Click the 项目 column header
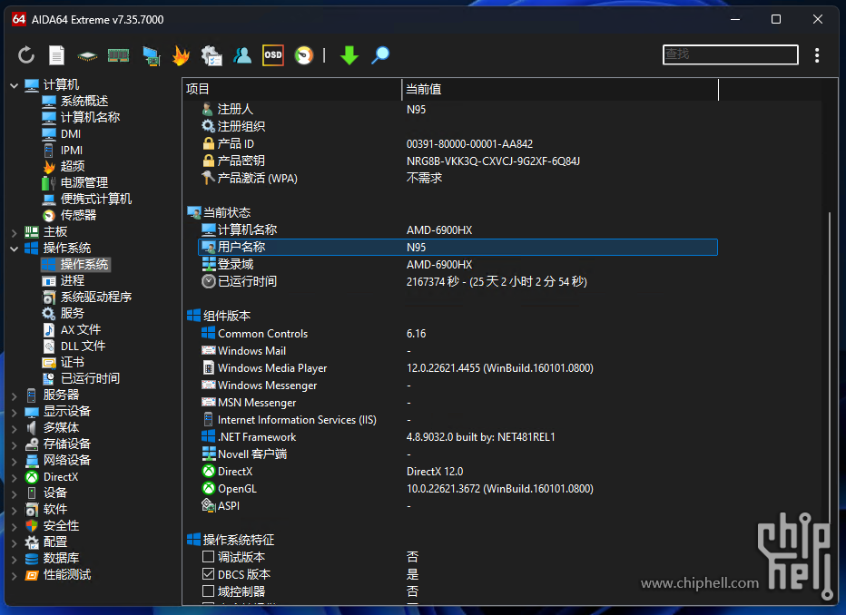The height and width of the screenshot is (615, 846). [x=292, y=89]
